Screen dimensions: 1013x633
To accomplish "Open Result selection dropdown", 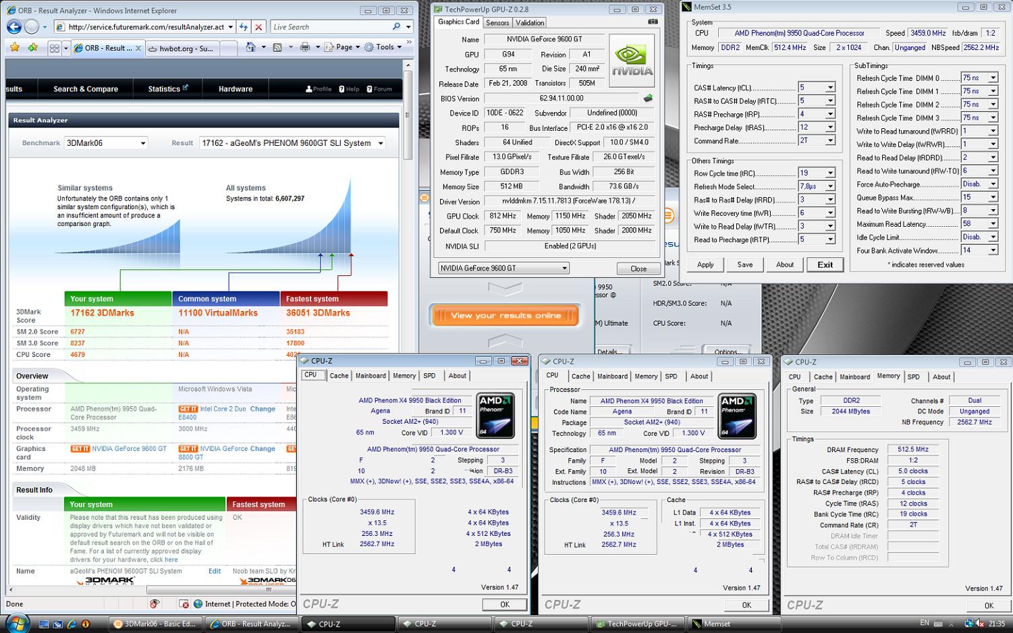I will pos(292,143).
